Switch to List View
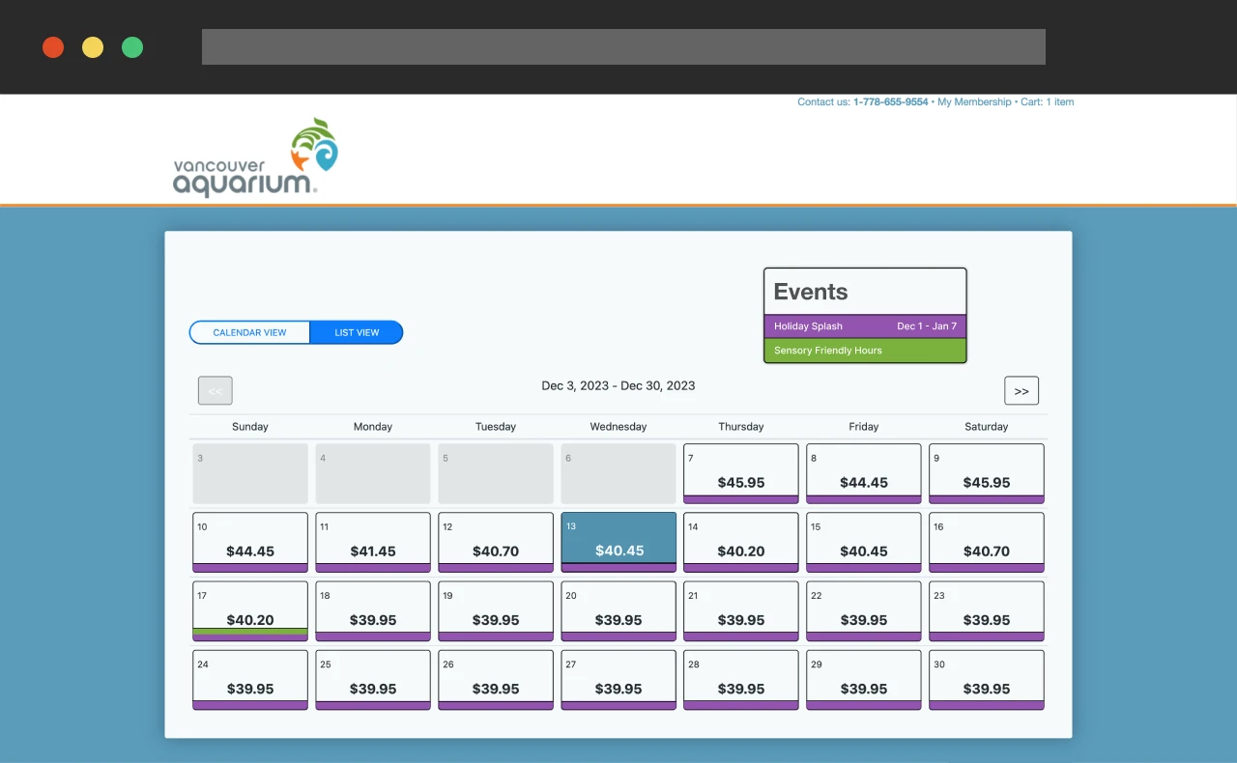This screenshot has width=1237, height=763. point(356,332)
